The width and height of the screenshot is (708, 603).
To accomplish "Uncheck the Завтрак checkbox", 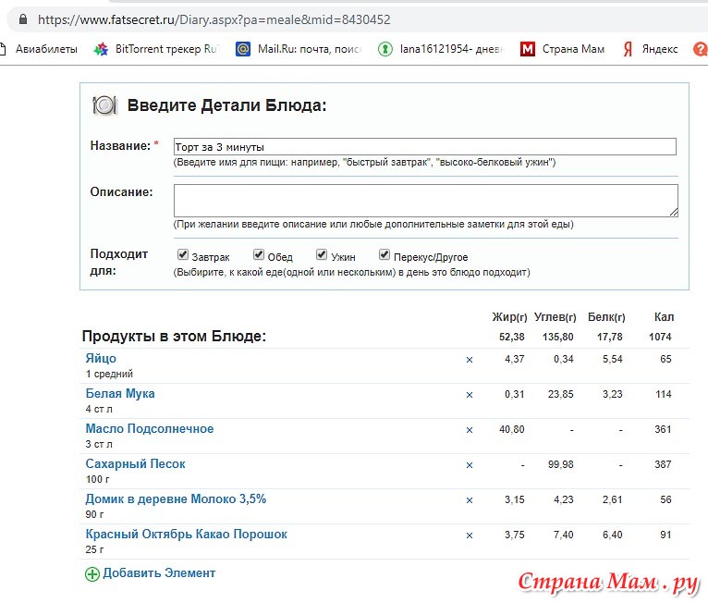I will (183, 254).
